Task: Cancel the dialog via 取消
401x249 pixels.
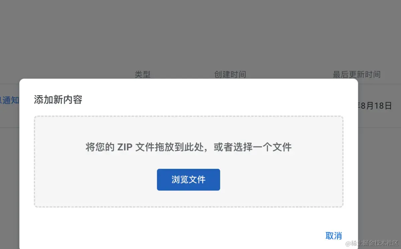Action: tap(333, 236)
